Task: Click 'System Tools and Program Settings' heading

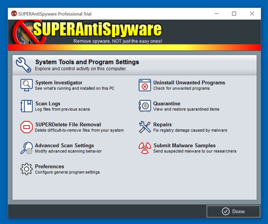Action: click(x=87, y=62)
